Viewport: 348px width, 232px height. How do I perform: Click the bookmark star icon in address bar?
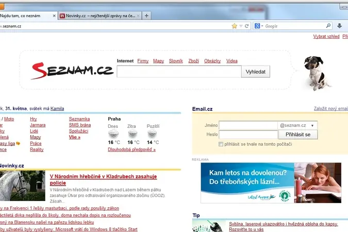point(235,26)
